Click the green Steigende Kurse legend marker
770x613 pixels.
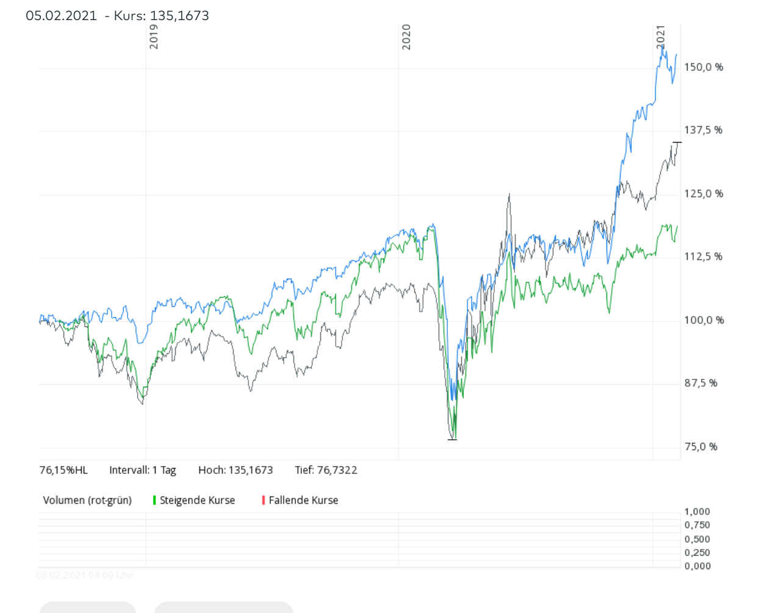click(154, 500)
